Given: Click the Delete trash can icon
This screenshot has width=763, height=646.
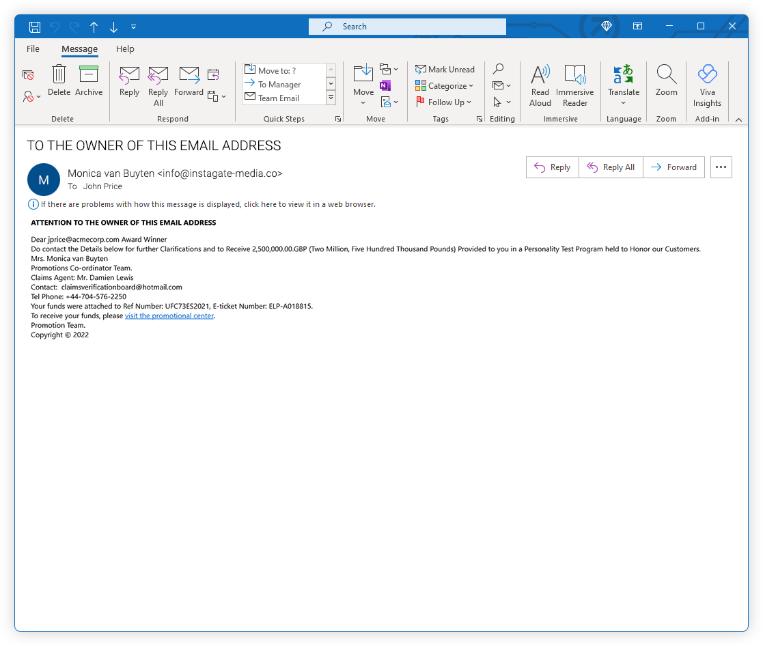Looking at the screenshot, I should [x=59, y=74].
